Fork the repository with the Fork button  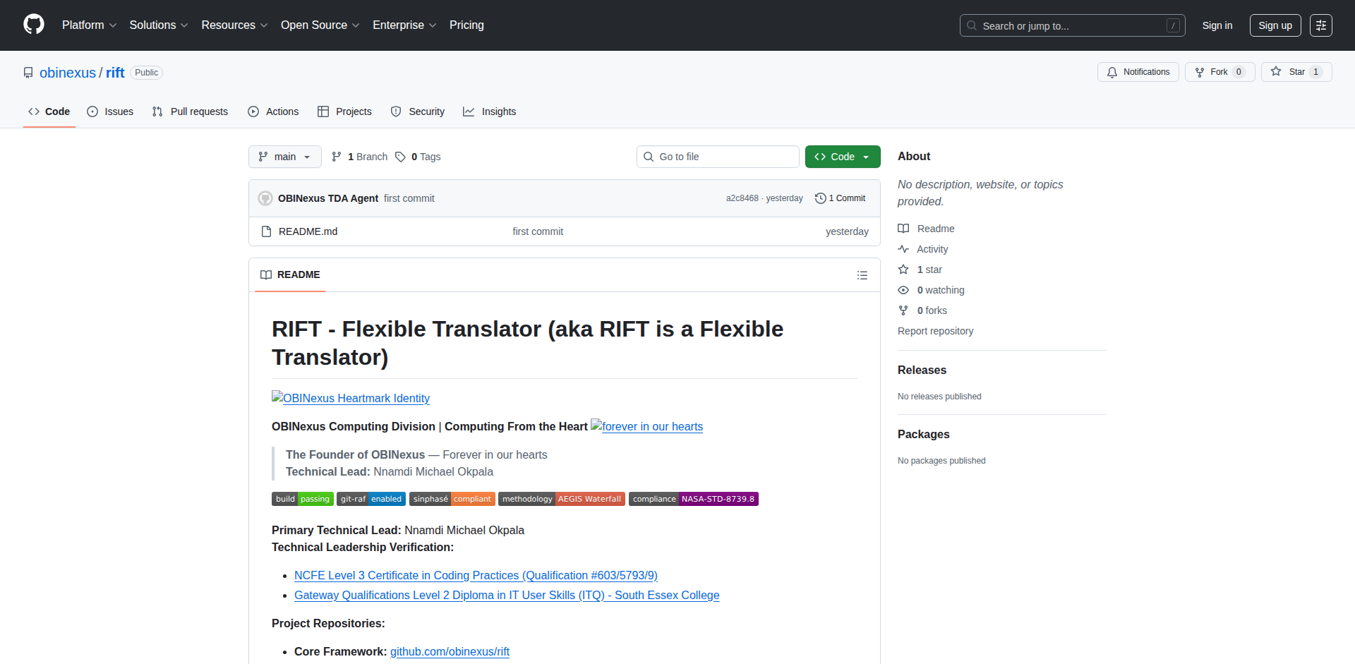click(1219, 72)
